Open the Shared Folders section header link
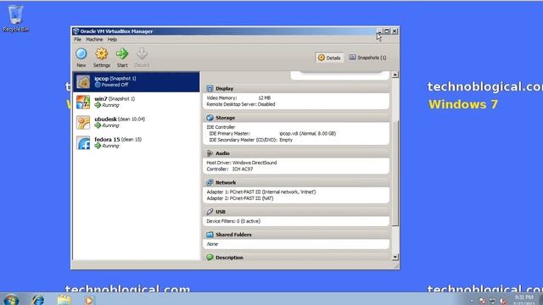Screen dimensions: 543x305 [x=233, y=235]
